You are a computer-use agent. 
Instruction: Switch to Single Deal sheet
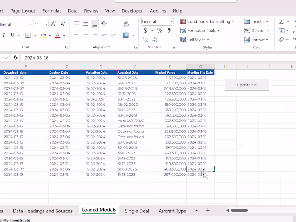point(137,211)
